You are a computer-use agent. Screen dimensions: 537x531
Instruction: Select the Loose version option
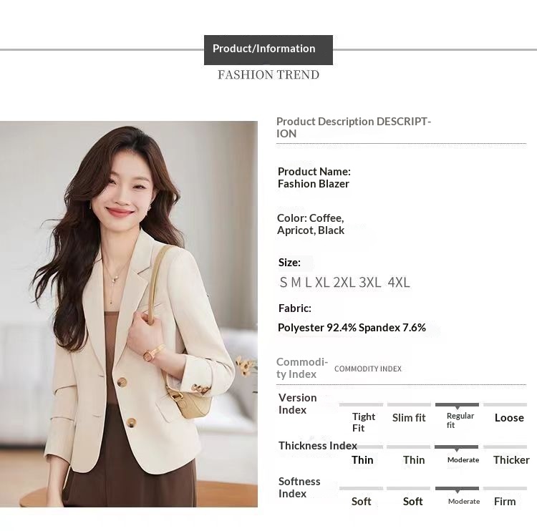coord(509,418)
